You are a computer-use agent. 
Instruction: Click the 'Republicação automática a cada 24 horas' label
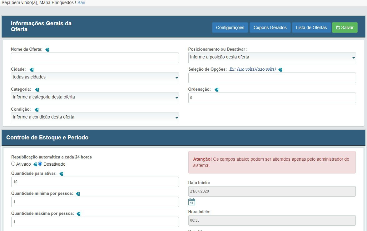coord(52,157)
